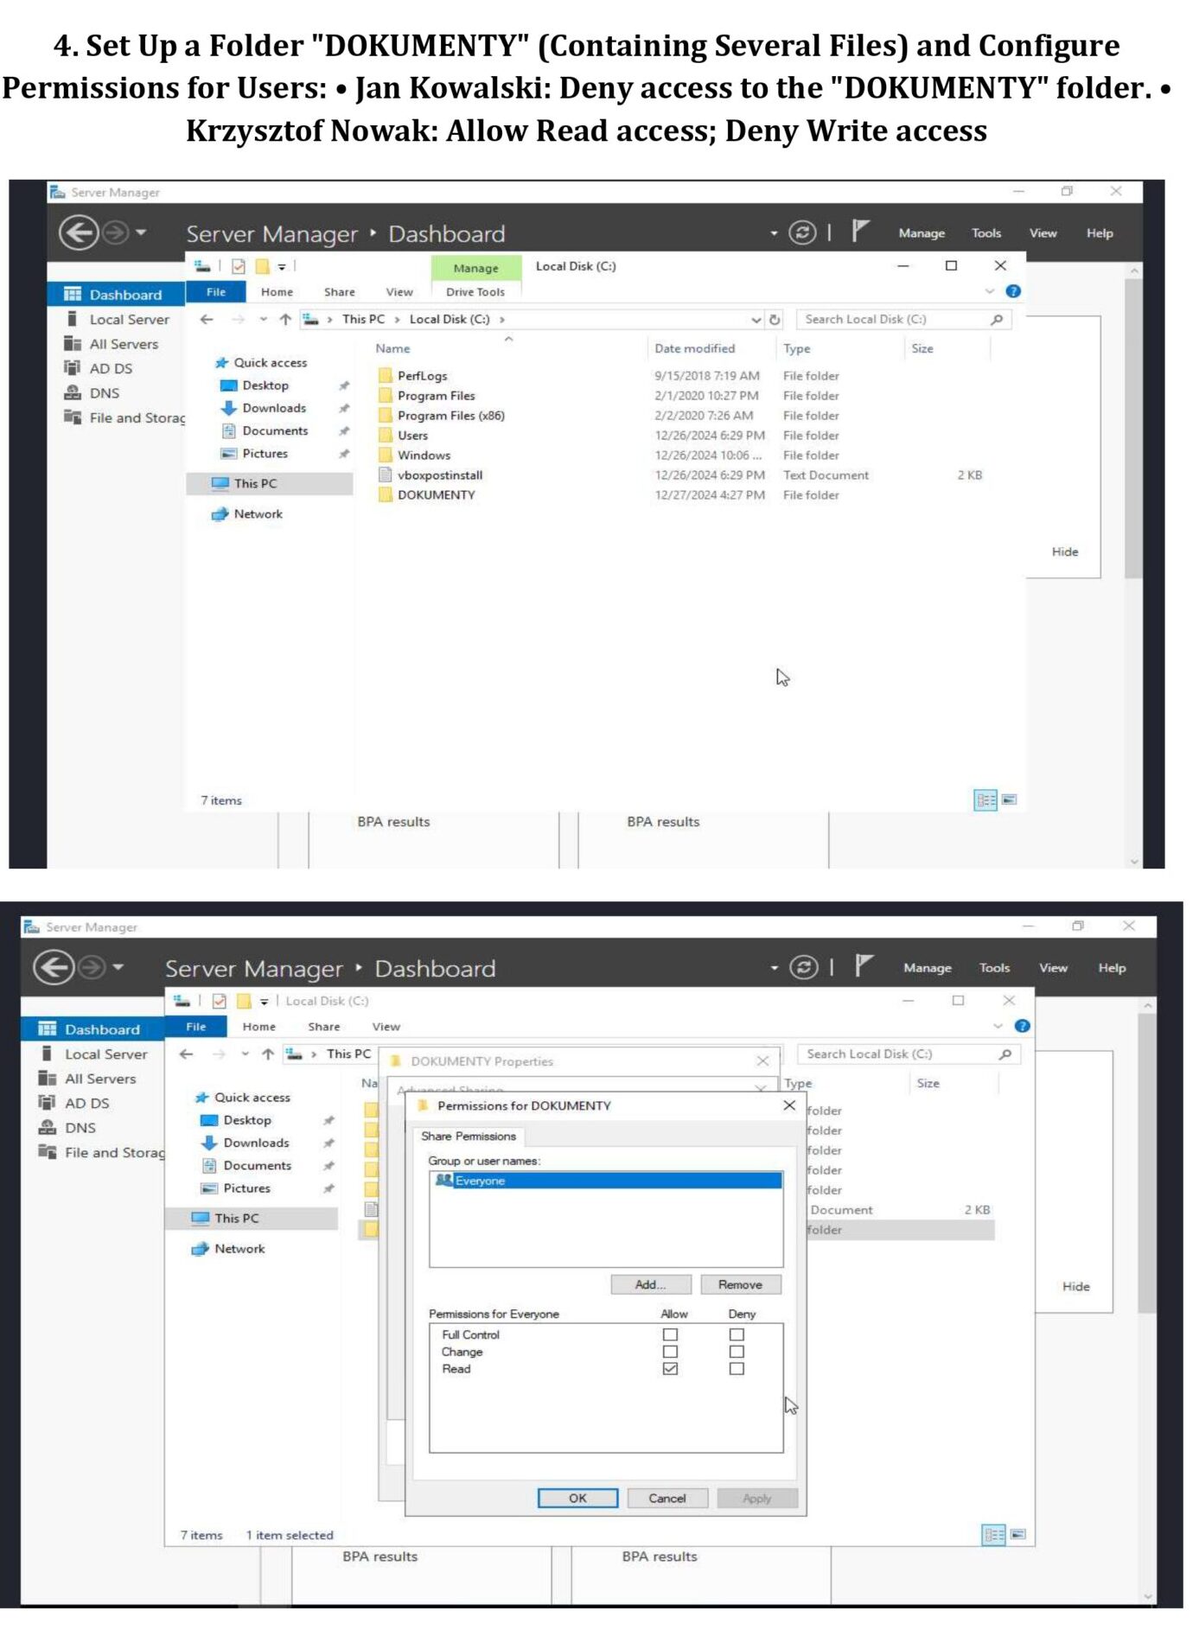Open Desktop under Quick access in upper Explorer
1199x1630 pixels.
265,385
